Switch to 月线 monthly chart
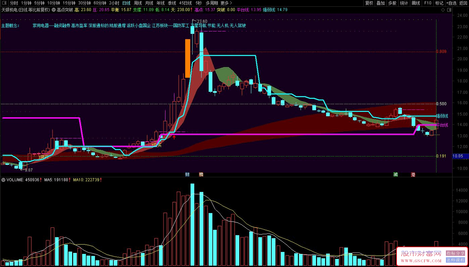Screen dimensions: 469x267 149,3
